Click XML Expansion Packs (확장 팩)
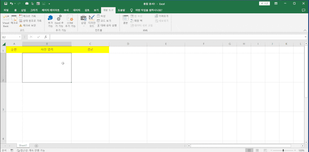309x152 pixels. (136, 20)
